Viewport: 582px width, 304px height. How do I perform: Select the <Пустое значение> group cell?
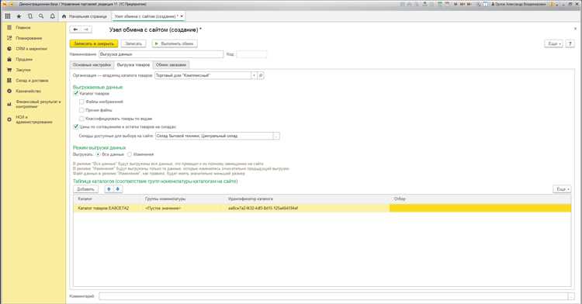183,209
